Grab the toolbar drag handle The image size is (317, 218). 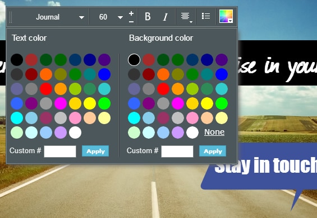tap(11, 17)
